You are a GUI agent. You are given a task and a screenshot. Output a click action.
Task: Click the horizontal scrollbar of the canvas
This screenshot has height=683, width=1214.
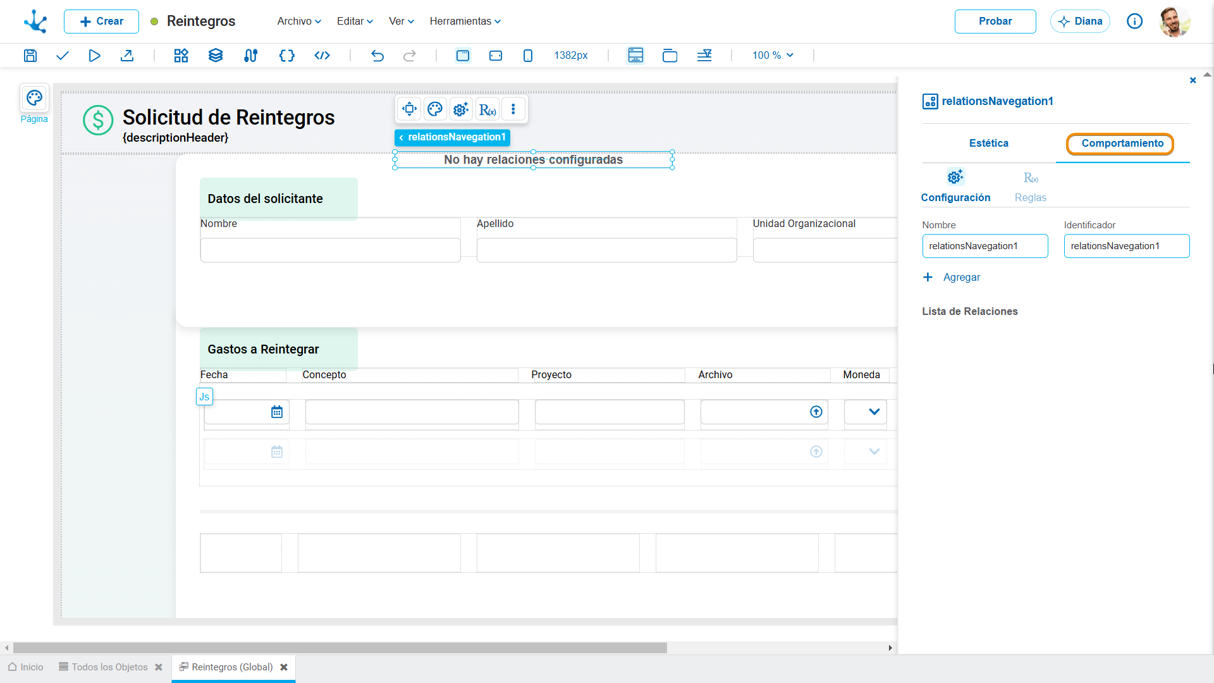pos(340,648)
